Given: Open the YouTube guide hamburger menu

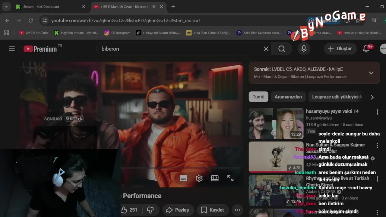Looking at the screenshot, I should [x=12, y=49].
